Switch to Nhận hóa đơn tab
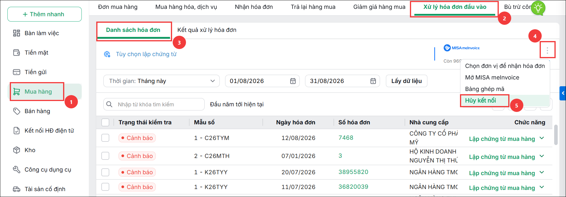This screenshot has width=566, height=197. [254, 7]
